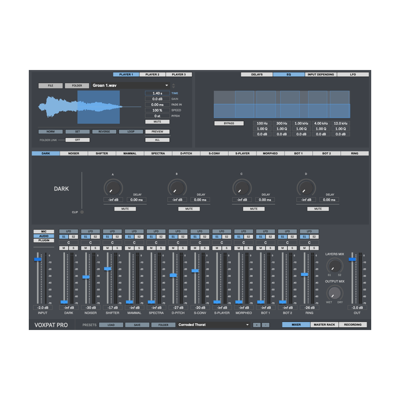Open the LFO panel on the DARK channel strip
The height and width of the screenshot is (400, 400).
(x=68, y=231)
